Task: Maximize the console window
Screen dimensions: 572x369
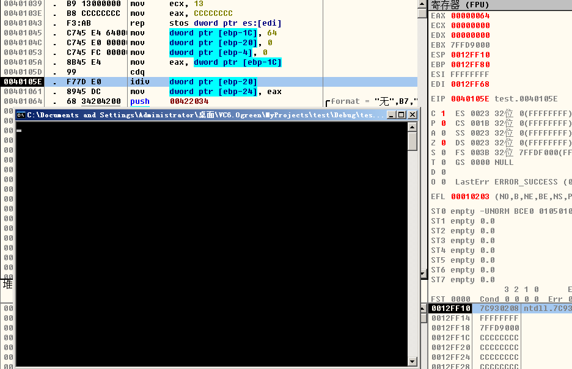Action: click(x=401, y=115)
